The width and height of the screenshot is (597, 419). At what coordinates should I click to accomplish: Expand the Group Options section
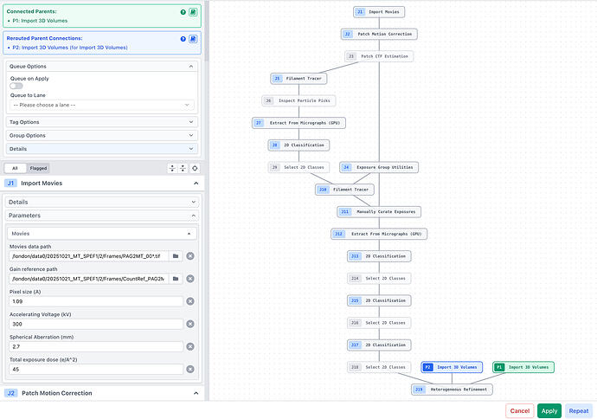click(102, 136)
